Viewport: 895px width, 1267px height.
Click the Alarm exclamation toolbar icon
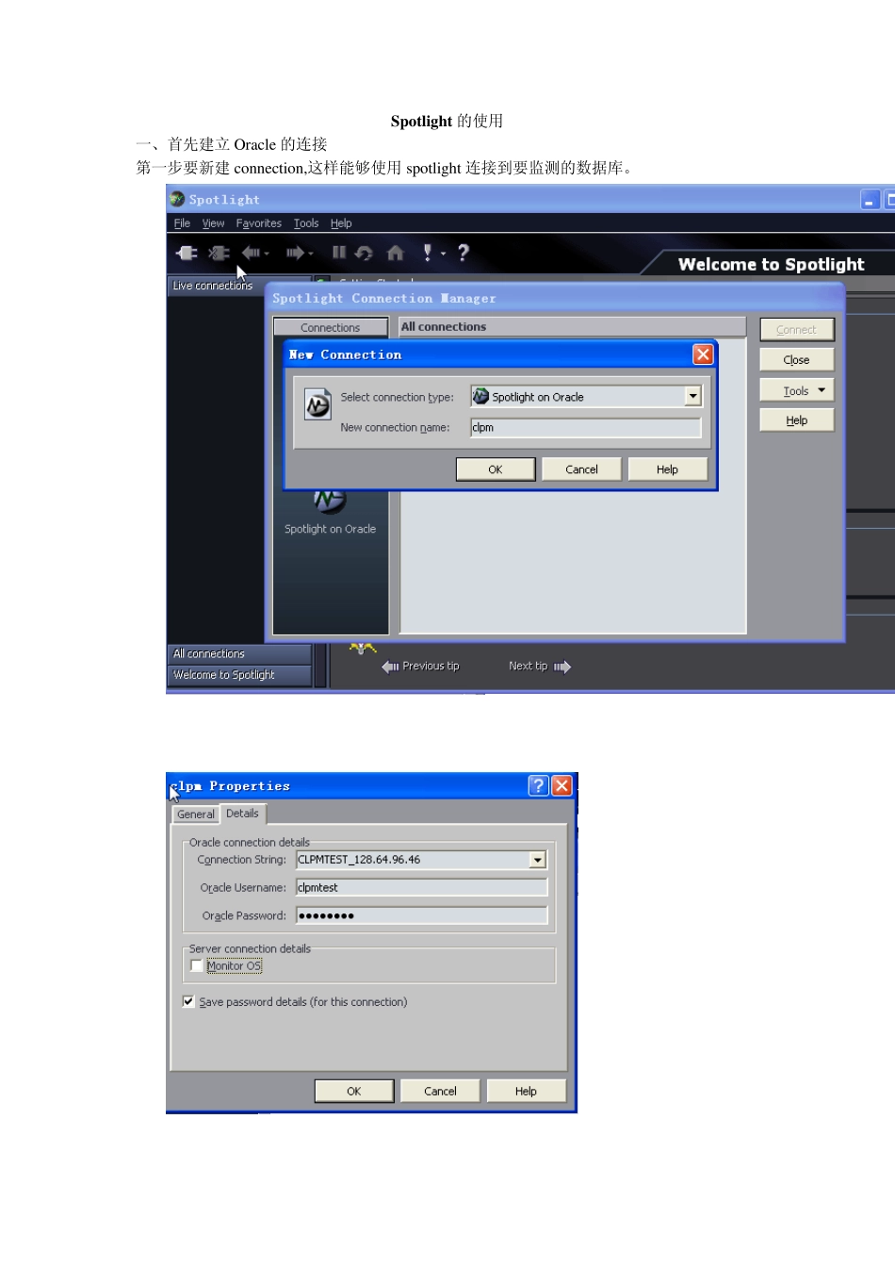(x=428, y=252)
